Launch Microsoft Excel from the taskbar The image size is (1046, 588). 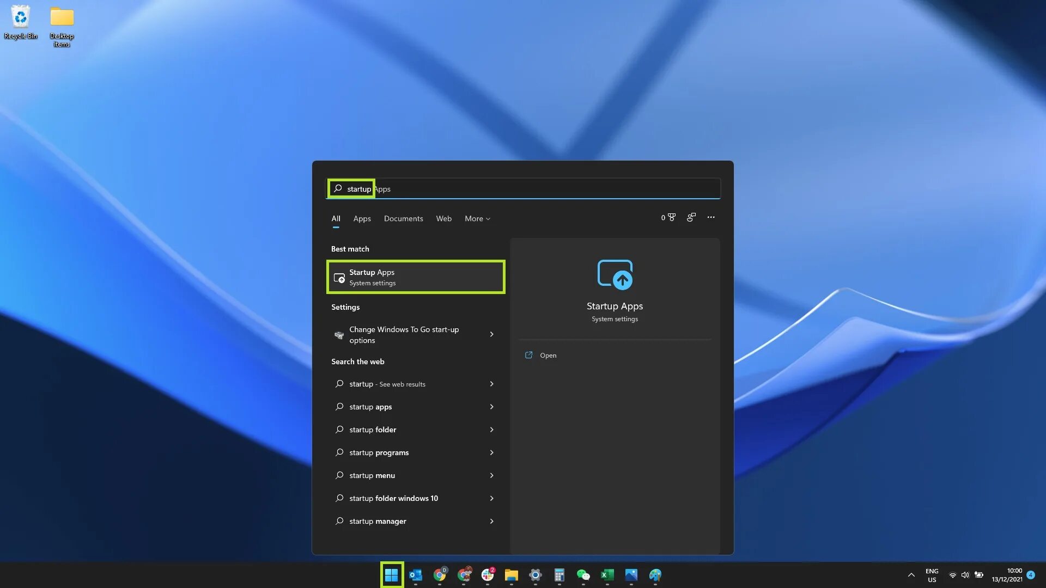click(608, 575)
